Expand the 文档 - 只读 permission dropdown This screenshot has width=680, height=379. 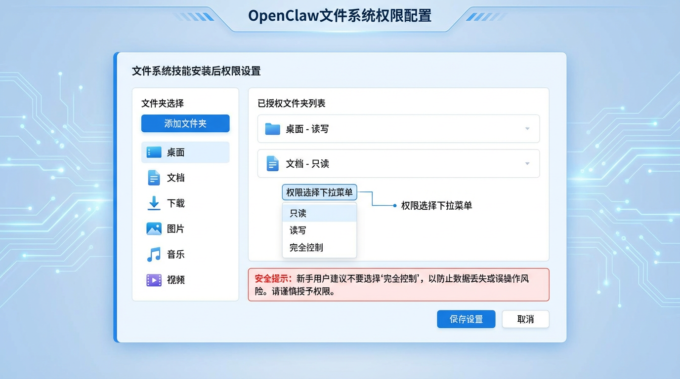click(527, 163)
